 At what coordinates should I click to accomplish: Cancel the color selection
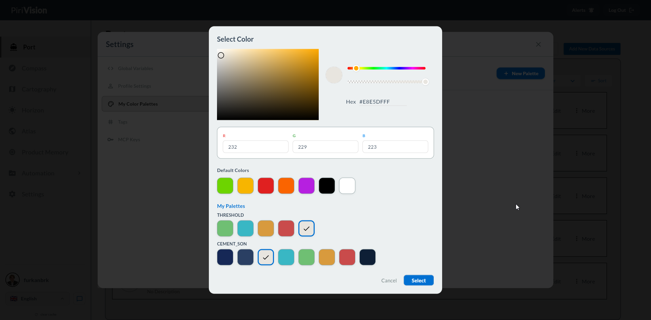[389, 280]
